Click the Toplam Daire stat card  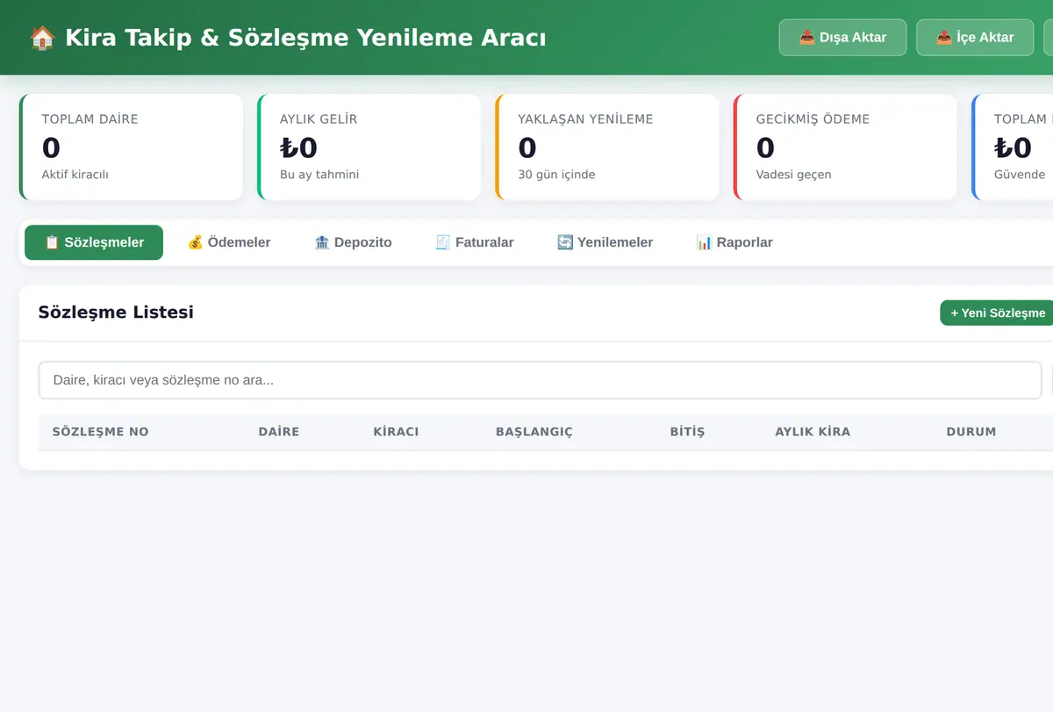tap(131, 147)
